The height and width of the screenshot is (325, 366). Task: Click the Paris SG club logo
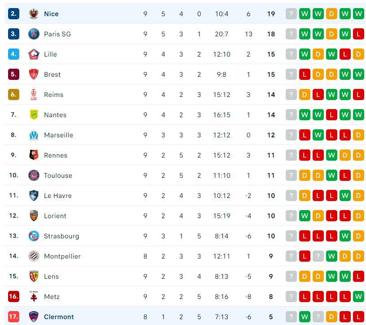tap(34, 34)
